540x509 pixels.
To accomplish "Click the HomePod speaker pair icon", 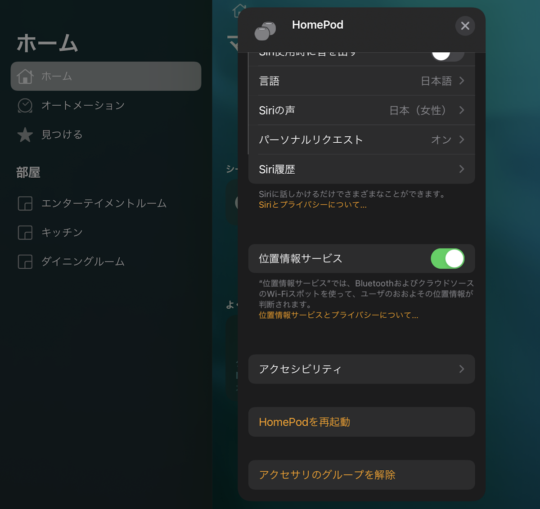I will point(265,31).
